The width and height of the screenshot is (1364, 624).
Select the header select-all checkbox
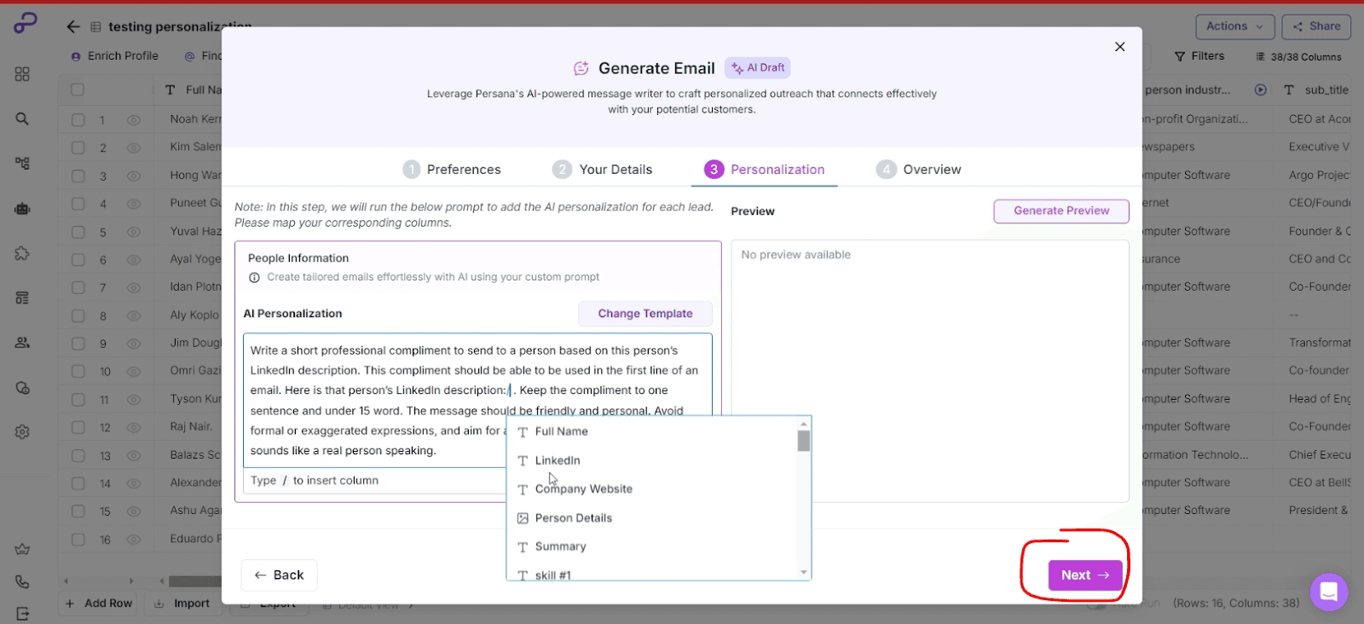(78, 90)
